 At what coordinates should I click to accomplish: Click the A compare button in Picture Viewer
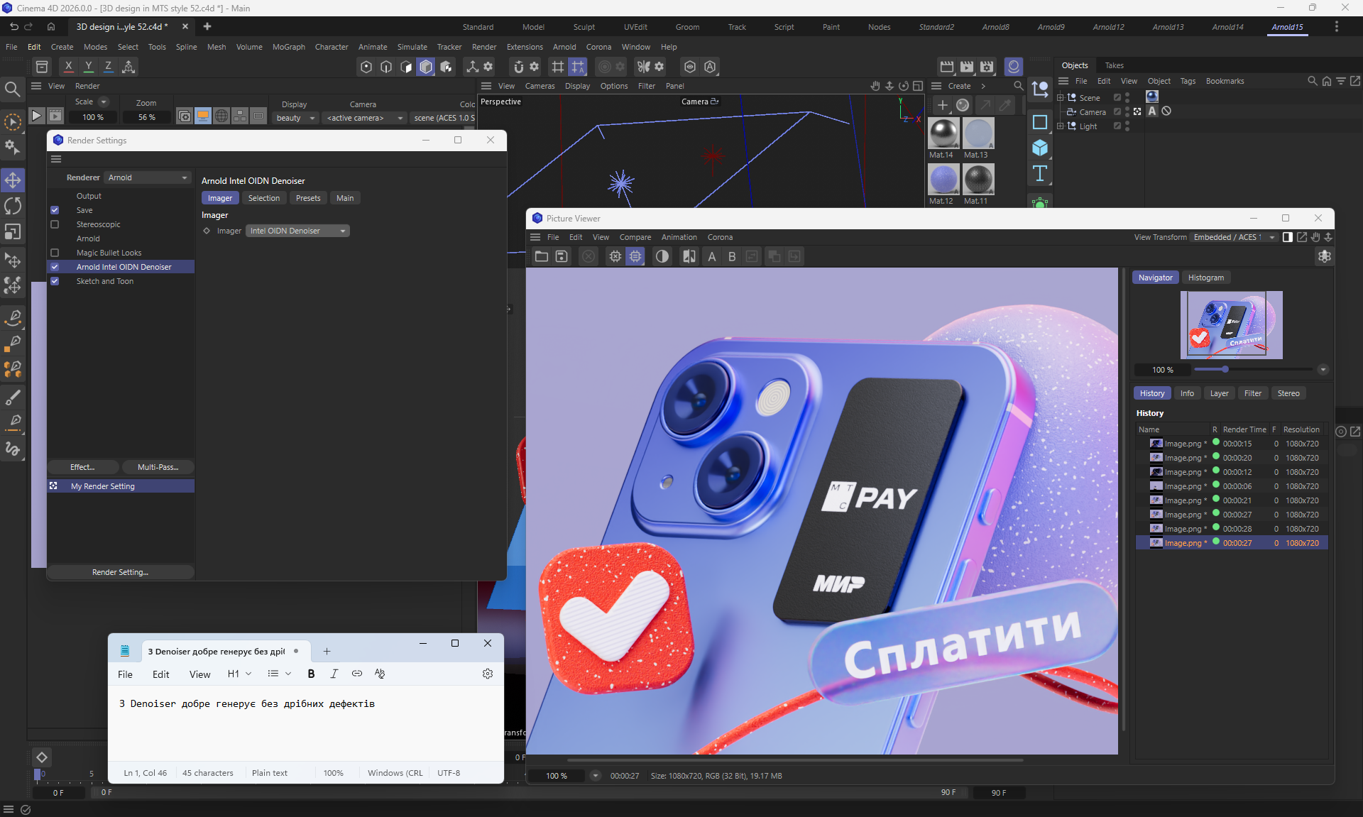point(712,257)
